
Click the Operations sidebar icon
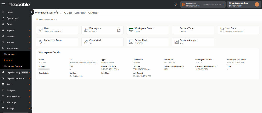click(3, 18)
